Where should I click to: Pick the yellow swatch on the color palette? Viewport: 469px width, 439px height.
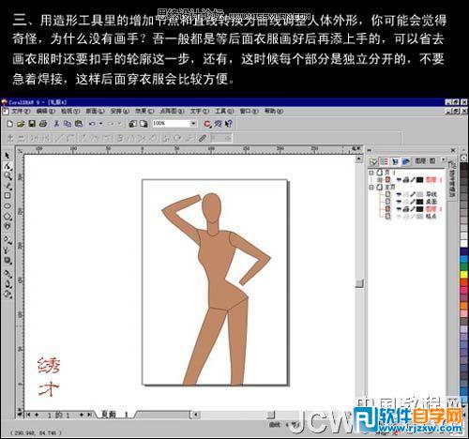464,275
